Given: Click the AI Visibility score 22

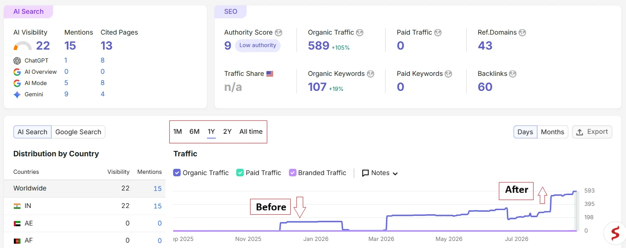Looking at the screenshot, I should tap(43, 46).
